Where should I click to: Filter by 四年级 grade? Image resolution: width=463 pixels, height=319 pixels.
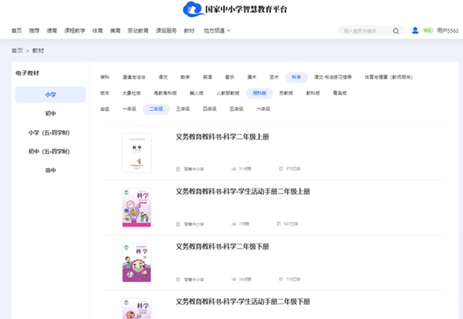coord(210,109)
